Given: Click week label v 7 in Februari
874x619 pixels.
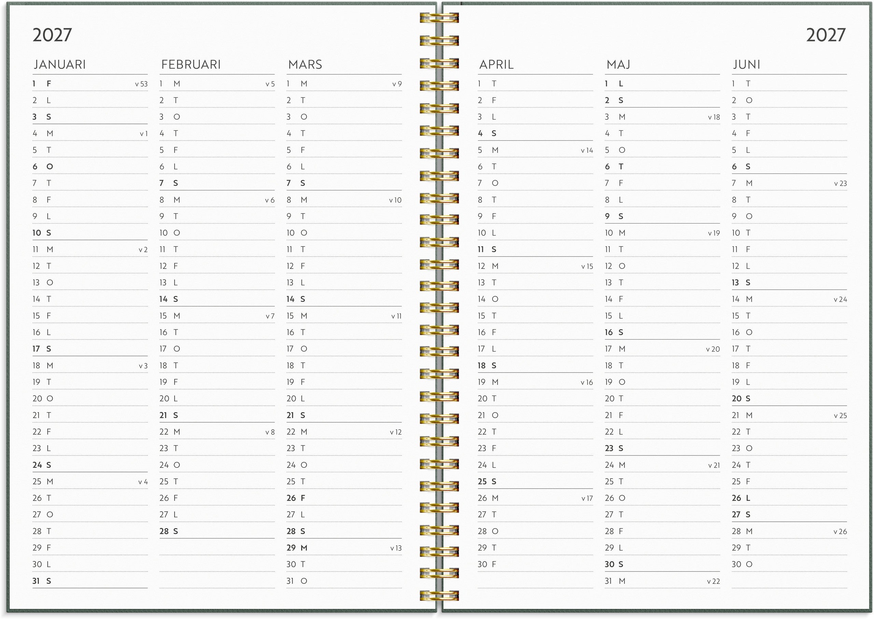Looking at the screenshot, I should [x=270, y=316].
